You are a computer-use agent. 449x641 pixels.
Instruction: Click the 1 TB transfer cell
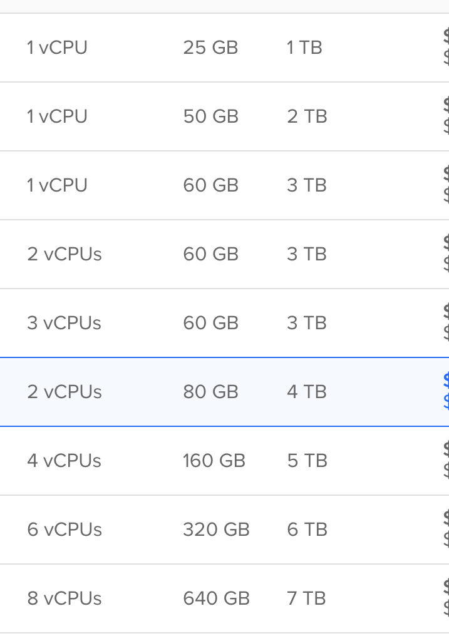coord(304,48)
